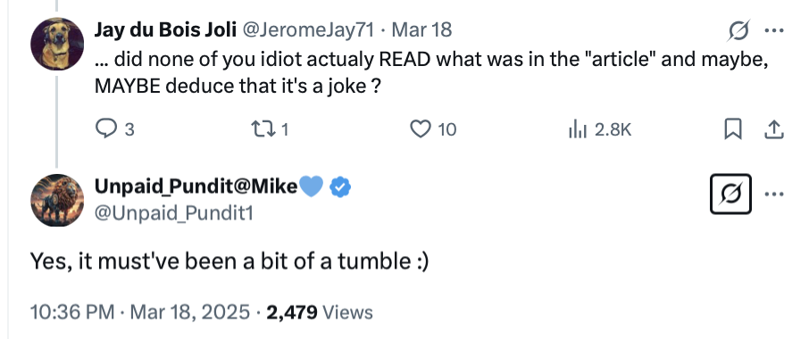Image resolution: width=809 pixels, height=339 pixels.
Task: Click the 2,479 Views count
Action: tap(320, 312)
